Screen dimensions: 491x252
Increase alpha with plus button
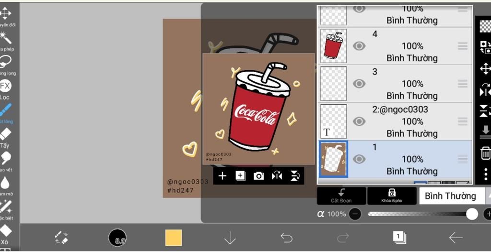click(x=488, y=214)
